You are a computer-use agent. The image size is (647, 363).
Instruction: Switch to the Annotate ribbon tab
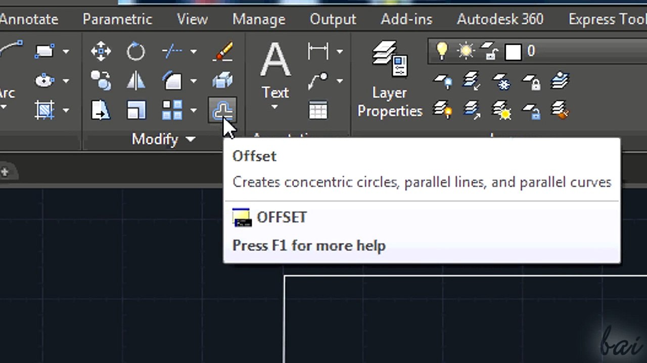pos(29,20)
